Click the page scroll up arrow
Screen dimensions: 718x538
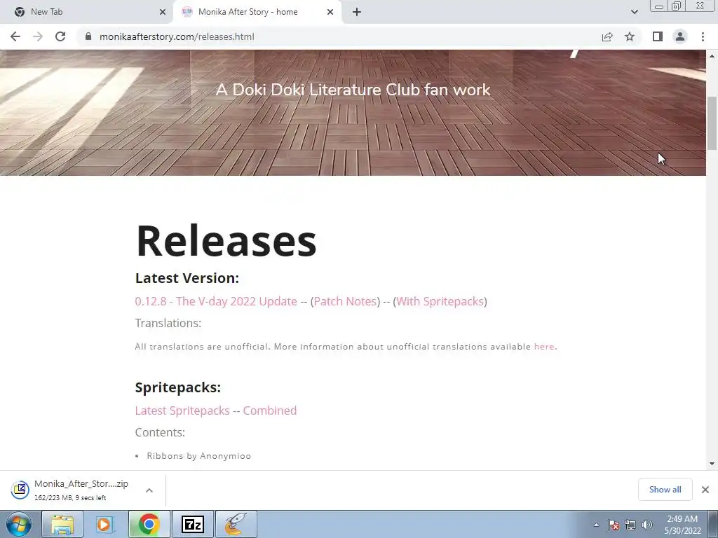(712, 56)
